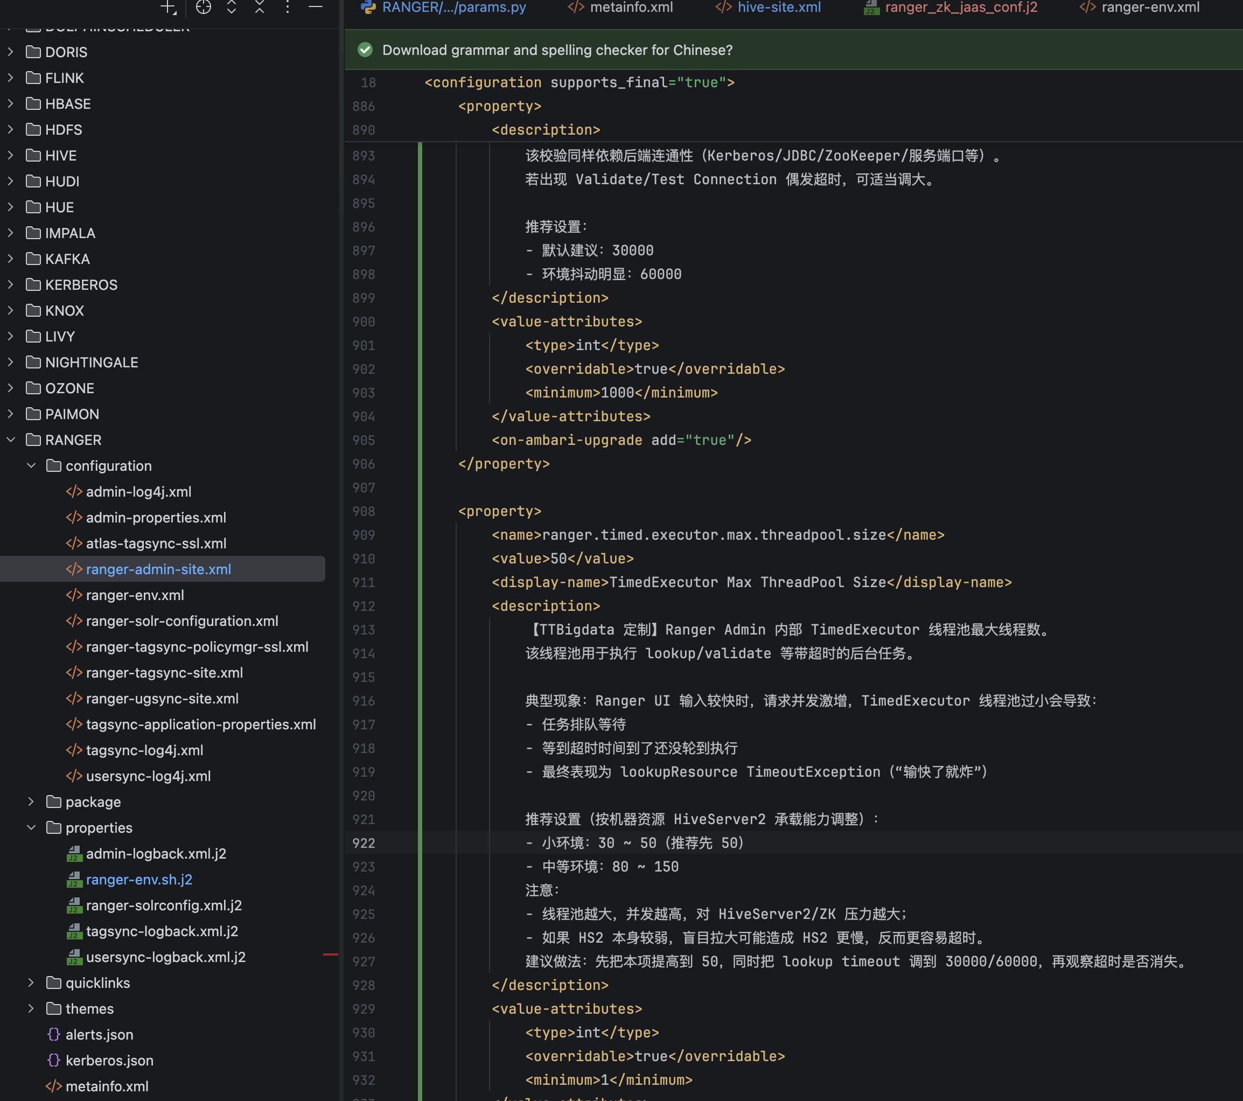The height and width of the screenshot is (1101, 1243).
Task: Click the Collapse All icon
Action: pos(260,8)
